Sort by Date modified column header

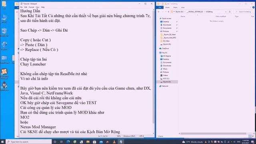coord(221,16)
